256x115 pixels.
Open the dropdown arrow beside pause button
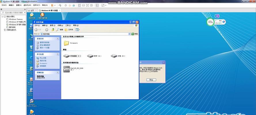55,5
